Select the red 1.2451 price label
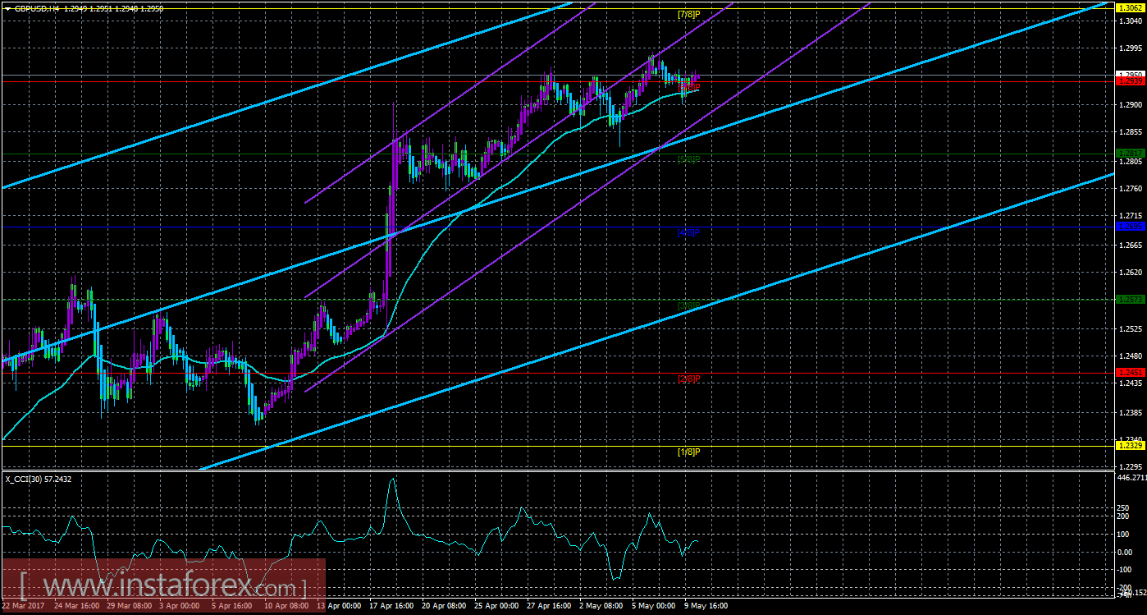1147x615 pixels. [1129, 372]
